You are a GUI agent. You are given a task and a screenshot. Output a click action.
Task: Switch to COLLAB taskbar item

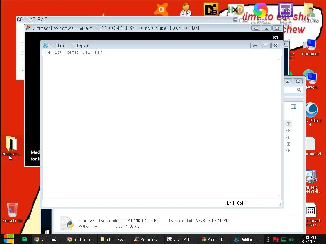coord(181,239)
